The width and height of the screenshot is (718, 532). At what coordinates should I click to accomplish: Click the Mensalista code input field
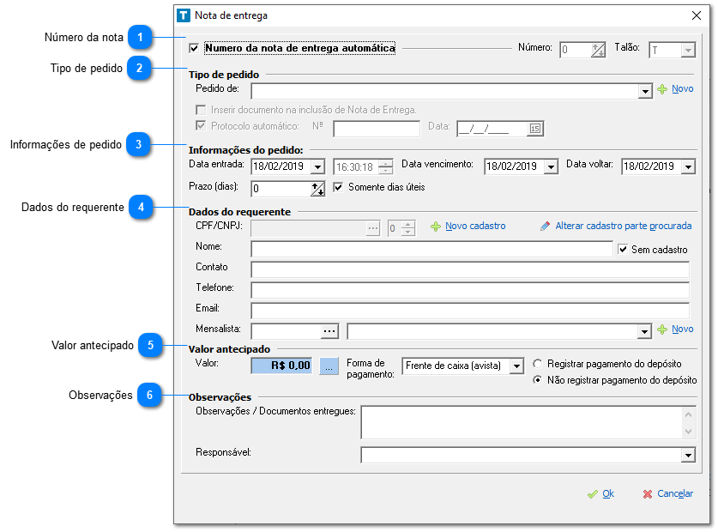(287, 331)
